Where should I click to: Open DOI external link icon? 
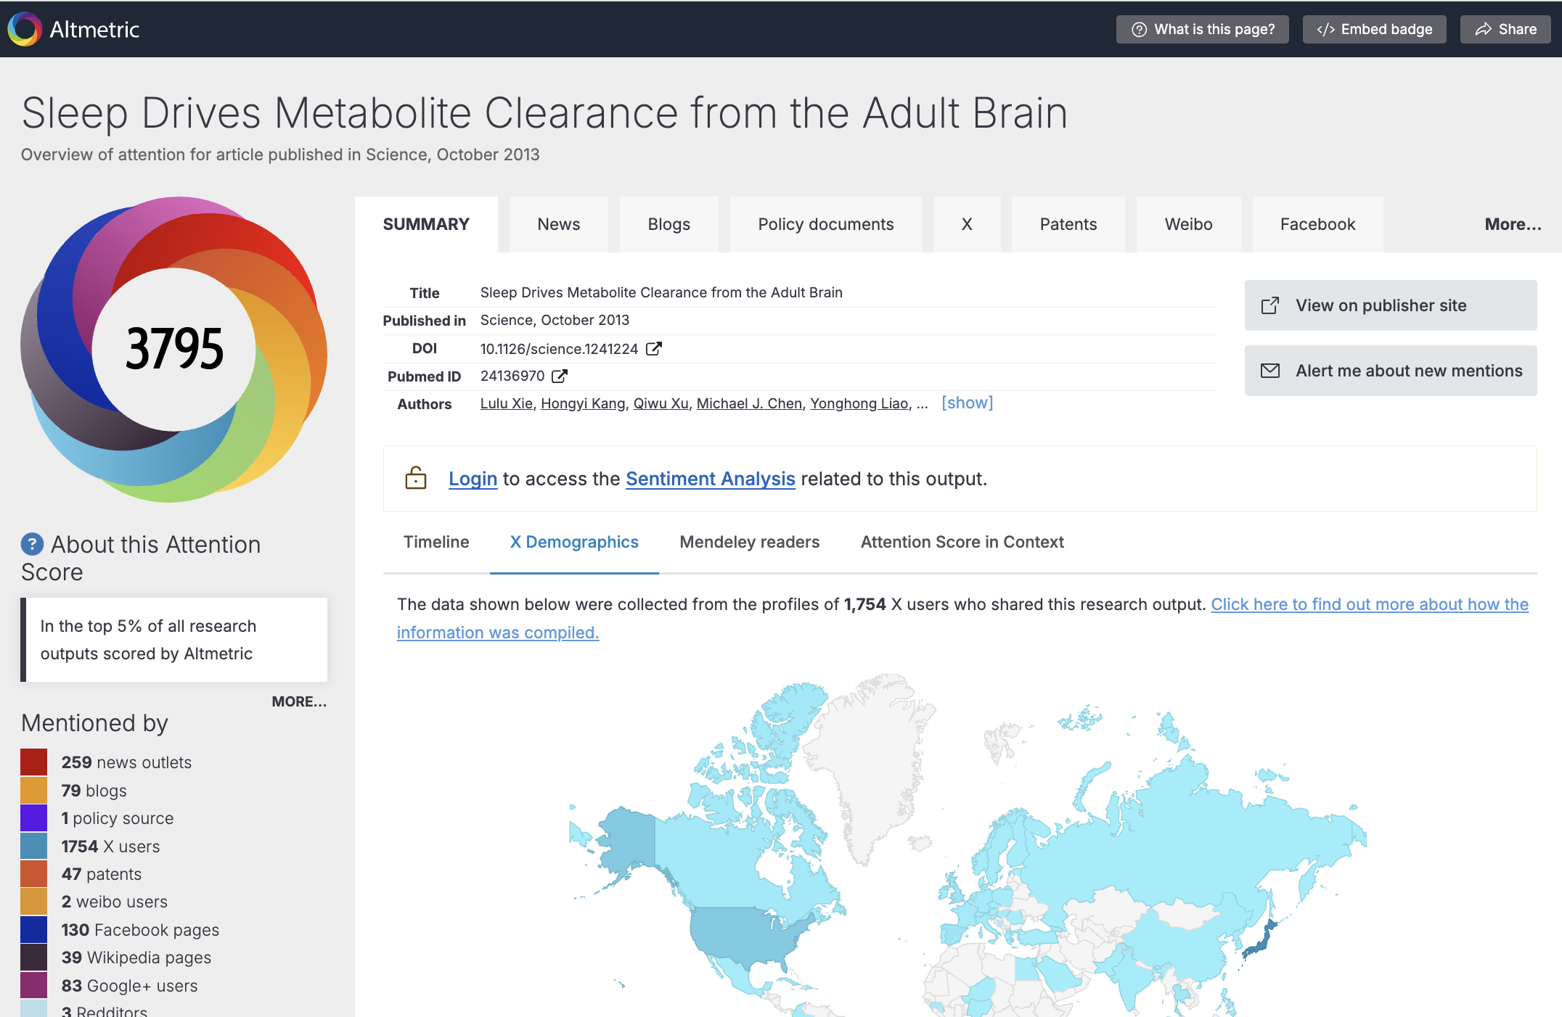[654, 349]
